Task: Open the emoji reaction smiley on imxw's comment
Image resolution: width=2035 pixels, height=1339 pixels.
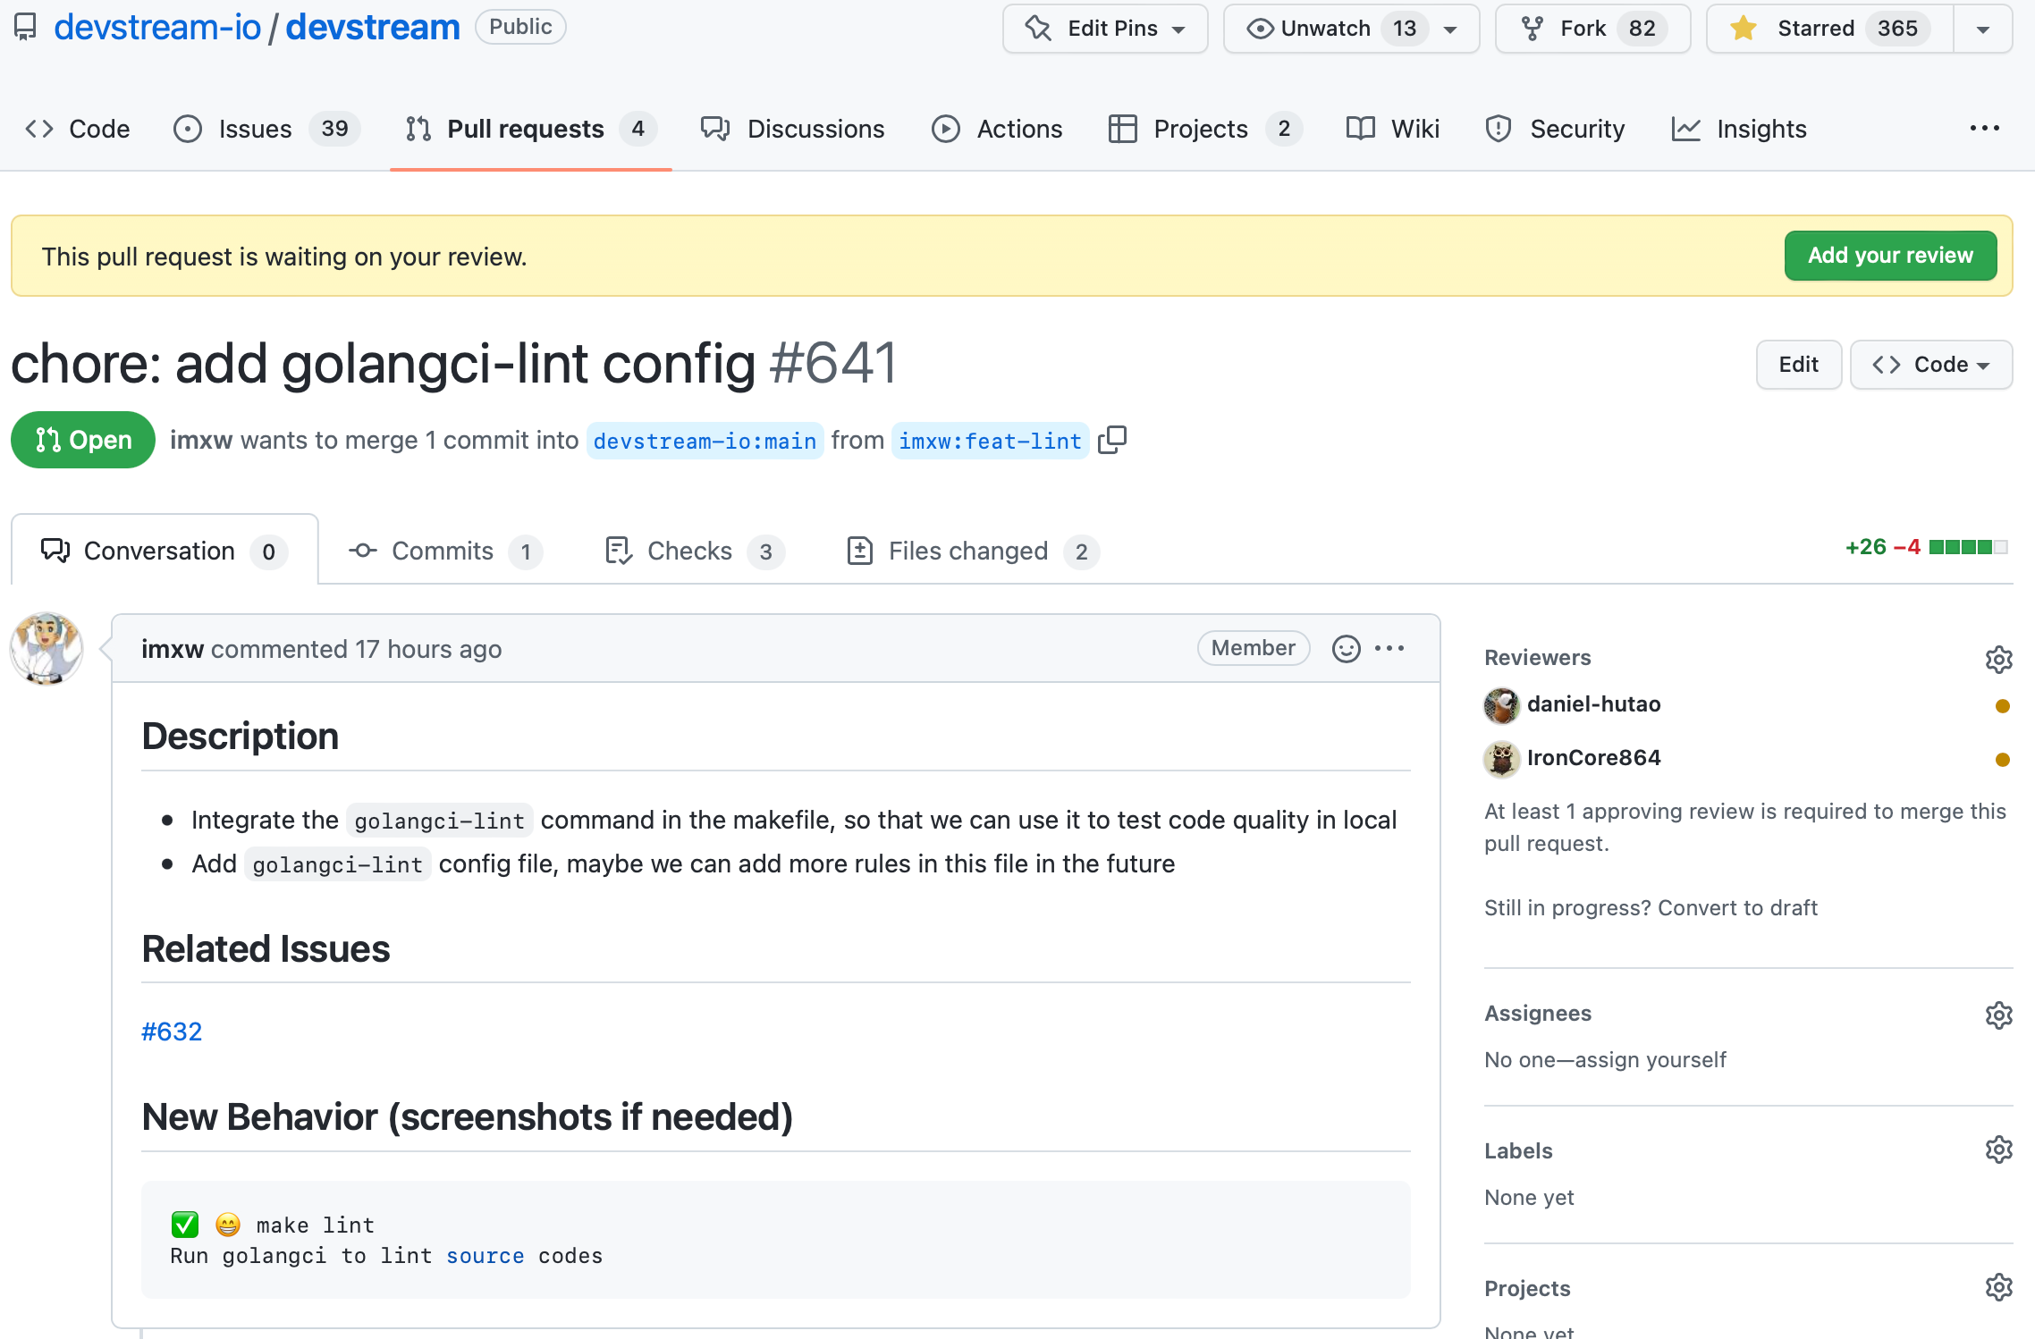Action: point(1346,648)
